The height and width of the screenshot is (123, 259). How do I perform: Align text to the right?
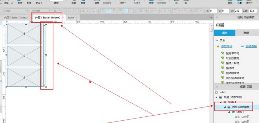click(113, 11)
